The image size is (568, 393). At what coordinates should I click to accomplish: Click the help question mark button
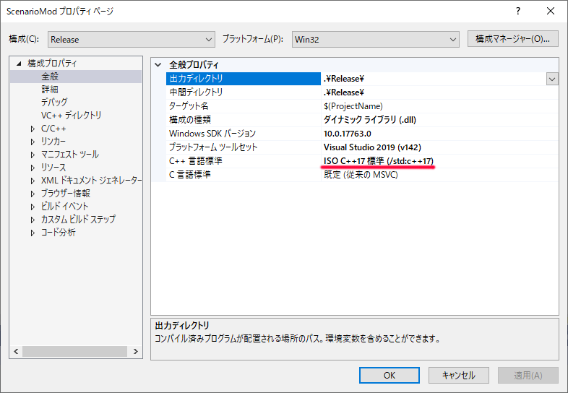[x=517, y=12]
